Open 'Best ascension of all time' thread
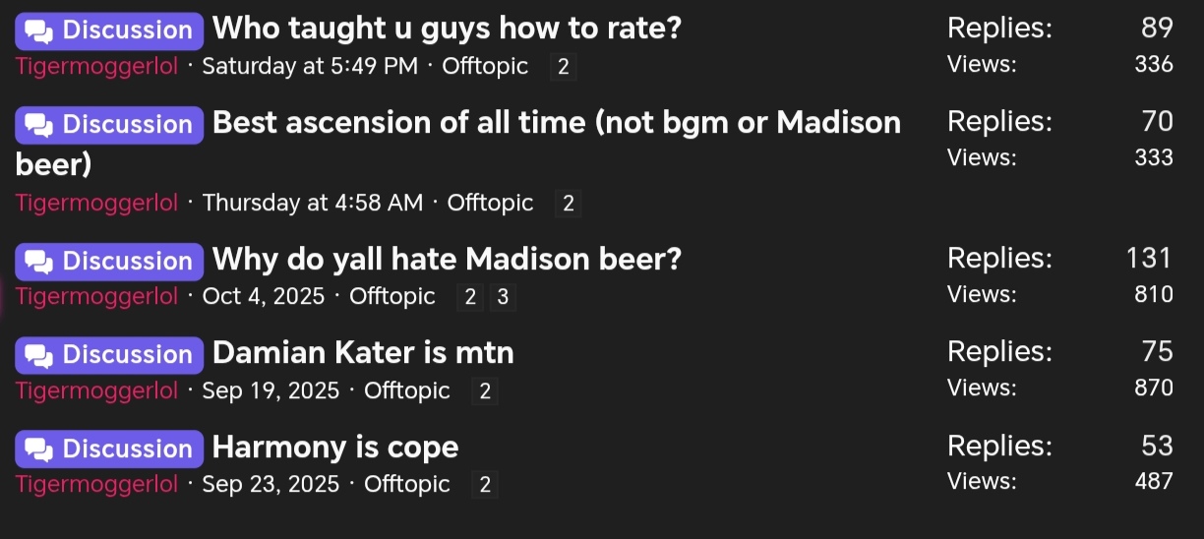Image resolution: width=1204 pixels, height=539 pixels. click(556, 123)
